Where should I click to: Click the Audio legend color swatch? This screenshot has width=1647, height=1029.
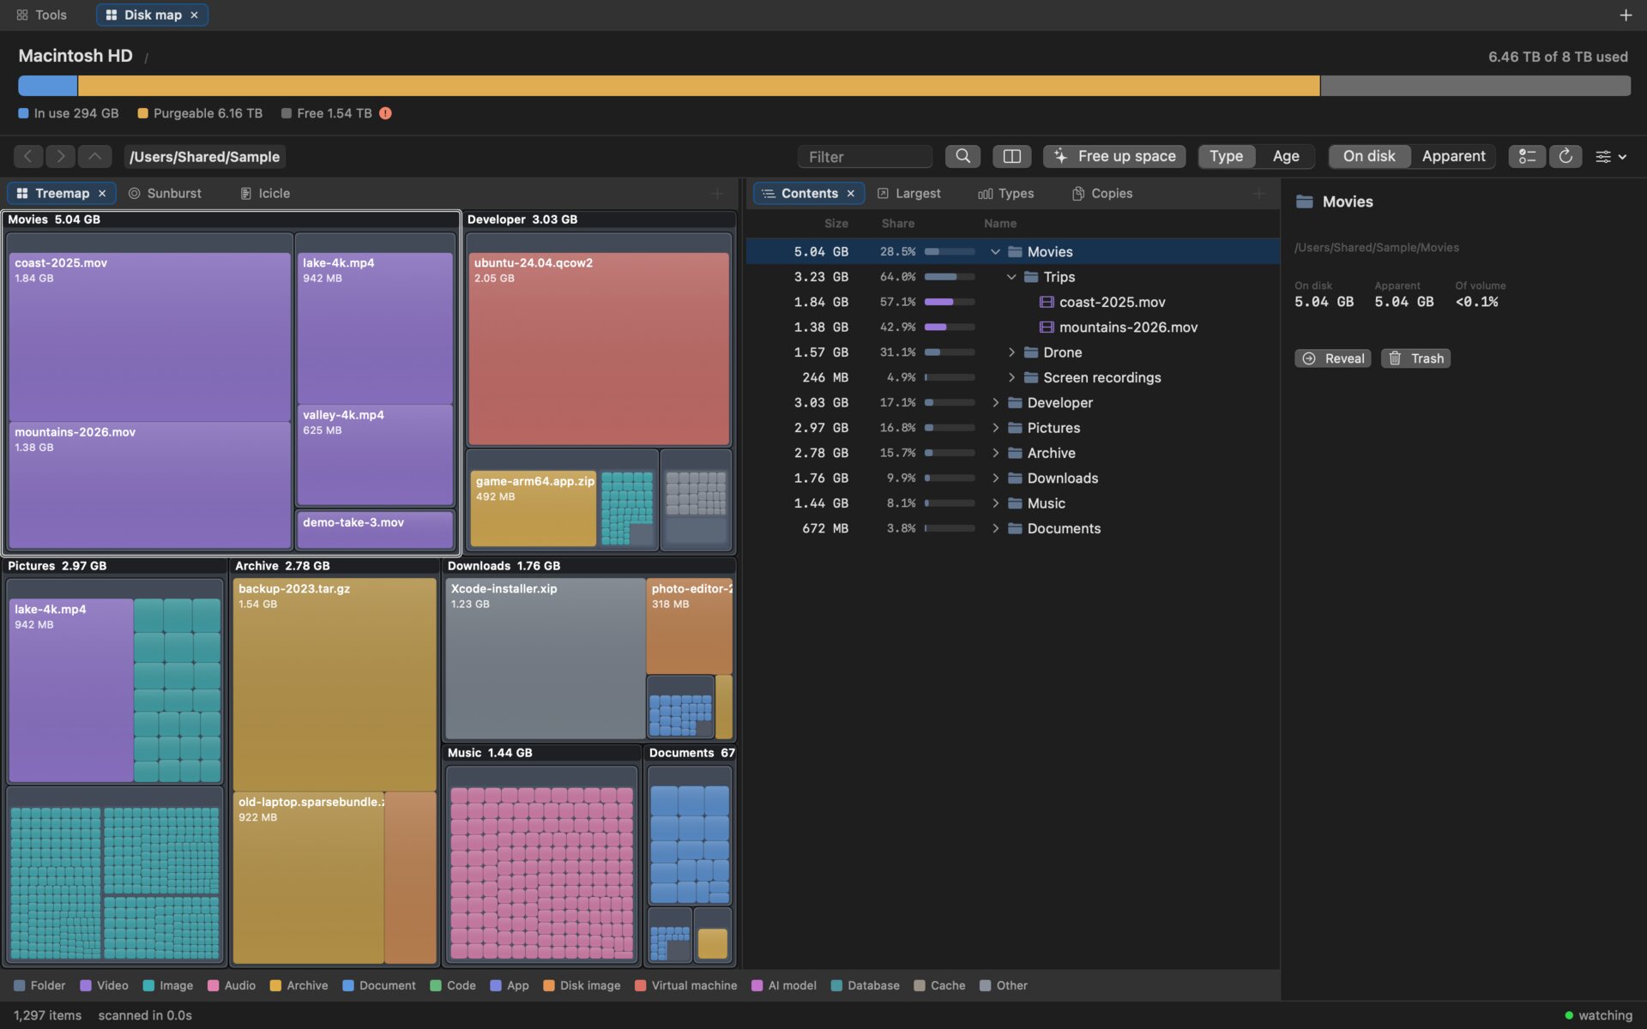click(213, 985)
